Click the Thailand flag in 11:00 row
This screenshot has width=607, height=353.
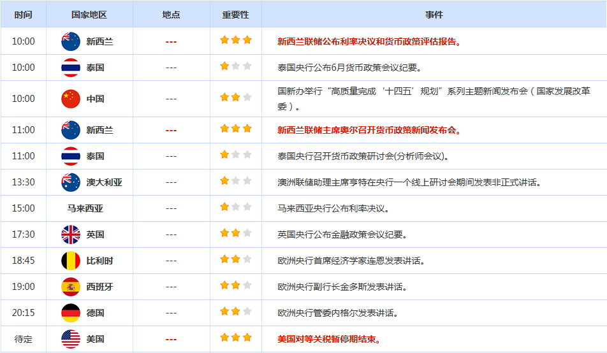coord(71,156)
